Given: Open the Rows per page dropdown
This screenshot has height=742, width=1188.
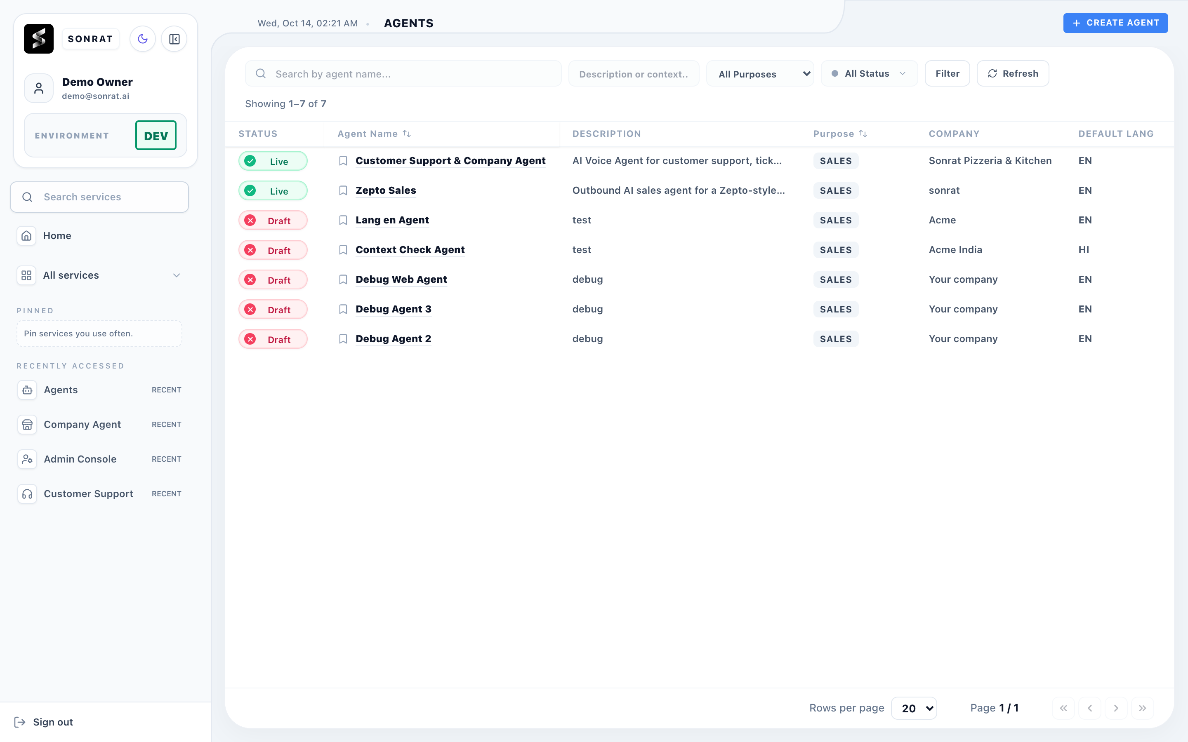Looking at the screenshot, I should 914,708.
